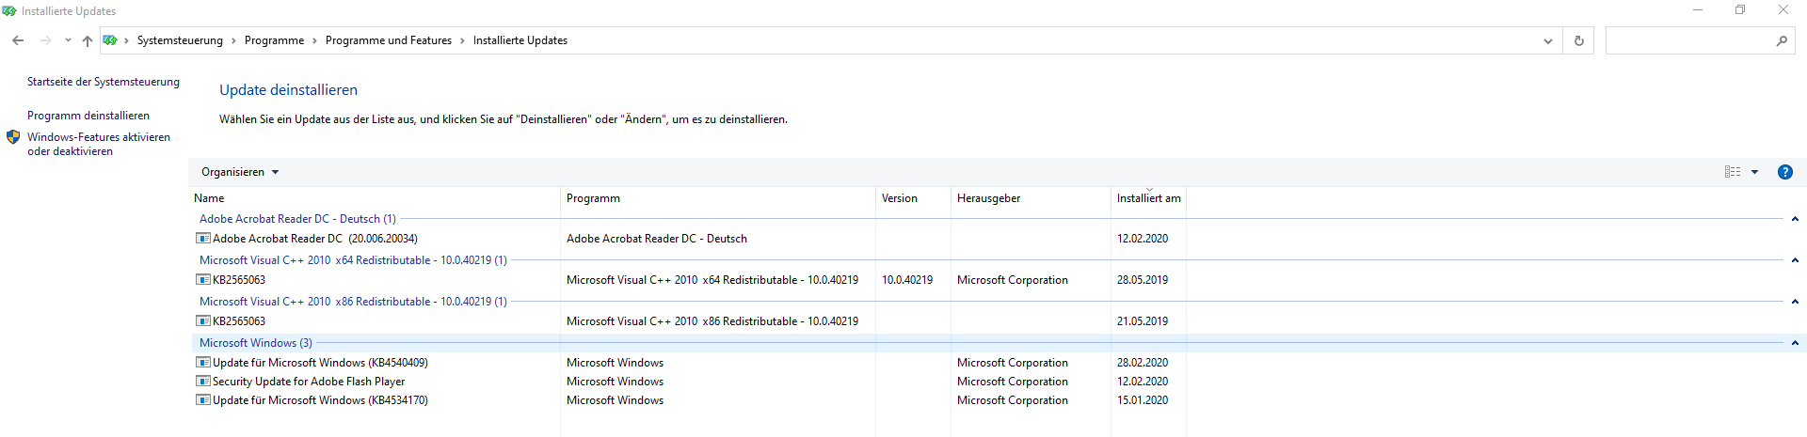1807x437 pixels.
Task: Click the Installierte Updates title bar icon
Action: (x=9, y=11)
